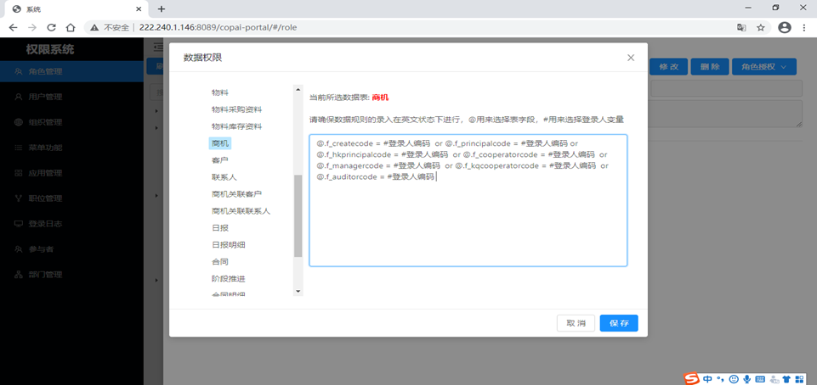Open a new browser tab
The width and height of the screenshot is (817, 385).
(162, 8)
